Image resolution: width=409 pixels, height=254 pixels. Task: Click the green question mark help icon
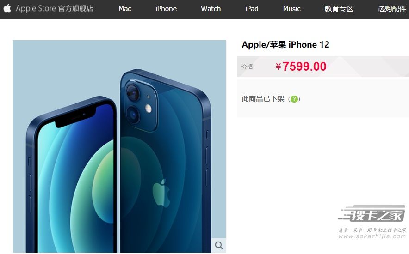pos(294,99)
